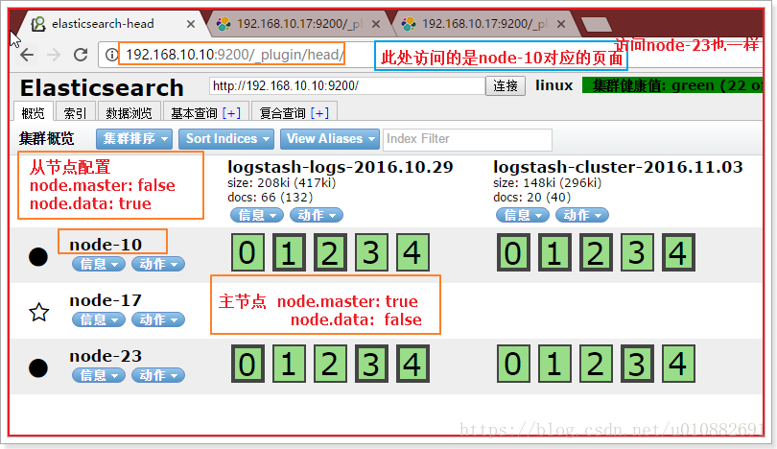Viewport: 777px width, 449px height.
Task: Open 动作 menu for logstash-cluster-2016.11.03
Action: [x=581, y=215]
